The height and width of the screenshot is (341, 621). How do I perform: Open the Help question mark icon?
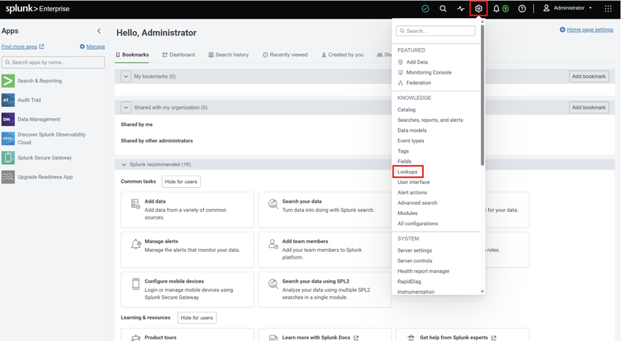pos(522,8)
